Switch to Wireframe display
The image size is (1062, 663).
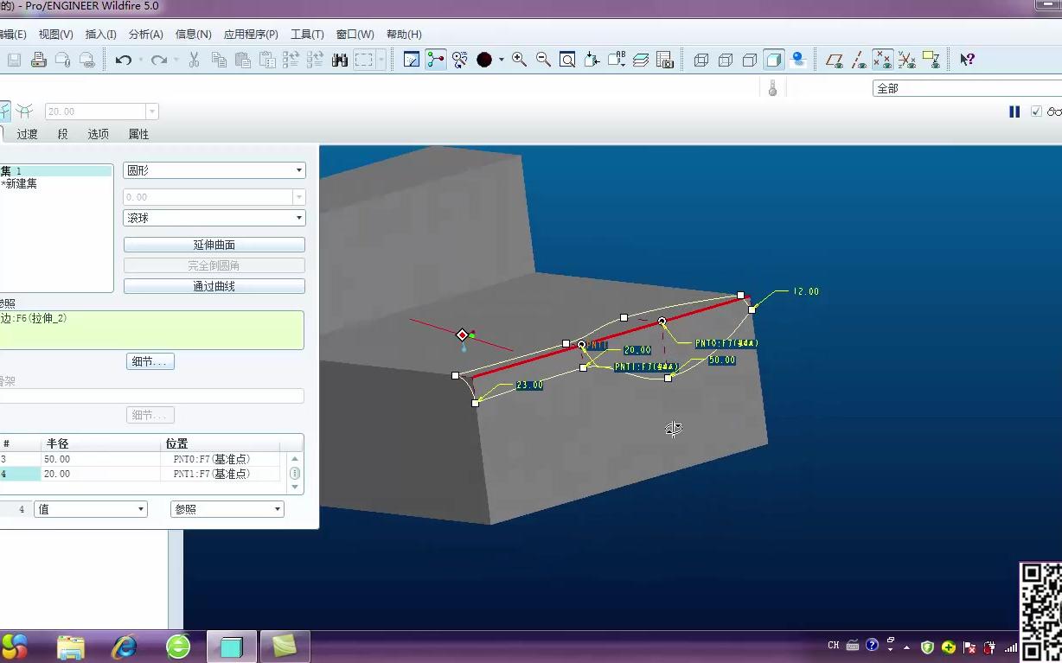[x=701, y=60]
